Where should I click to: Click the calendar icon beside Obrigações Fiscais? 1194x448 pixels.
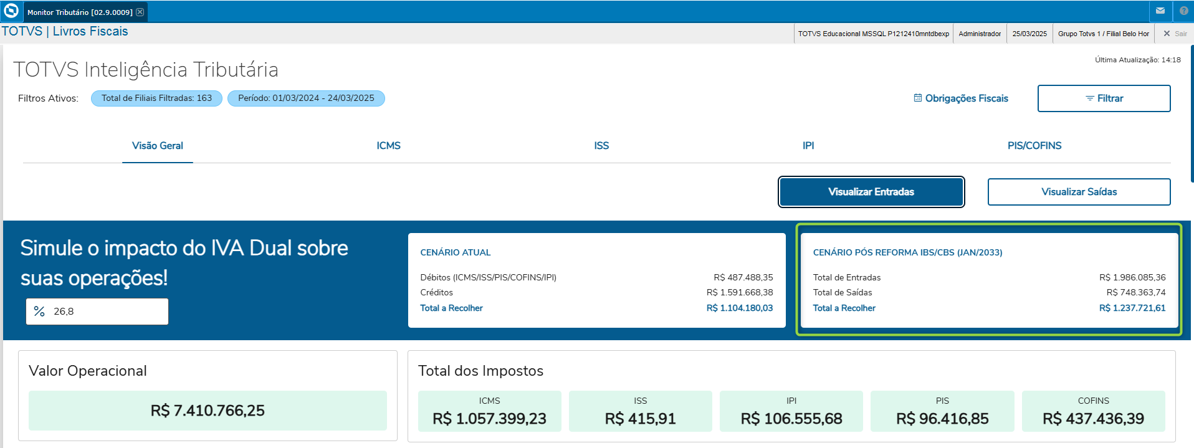(918, 98)
